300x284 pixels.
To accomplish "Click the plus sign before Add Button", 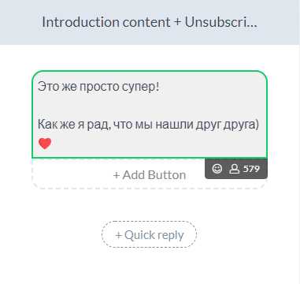I will 117,175.
